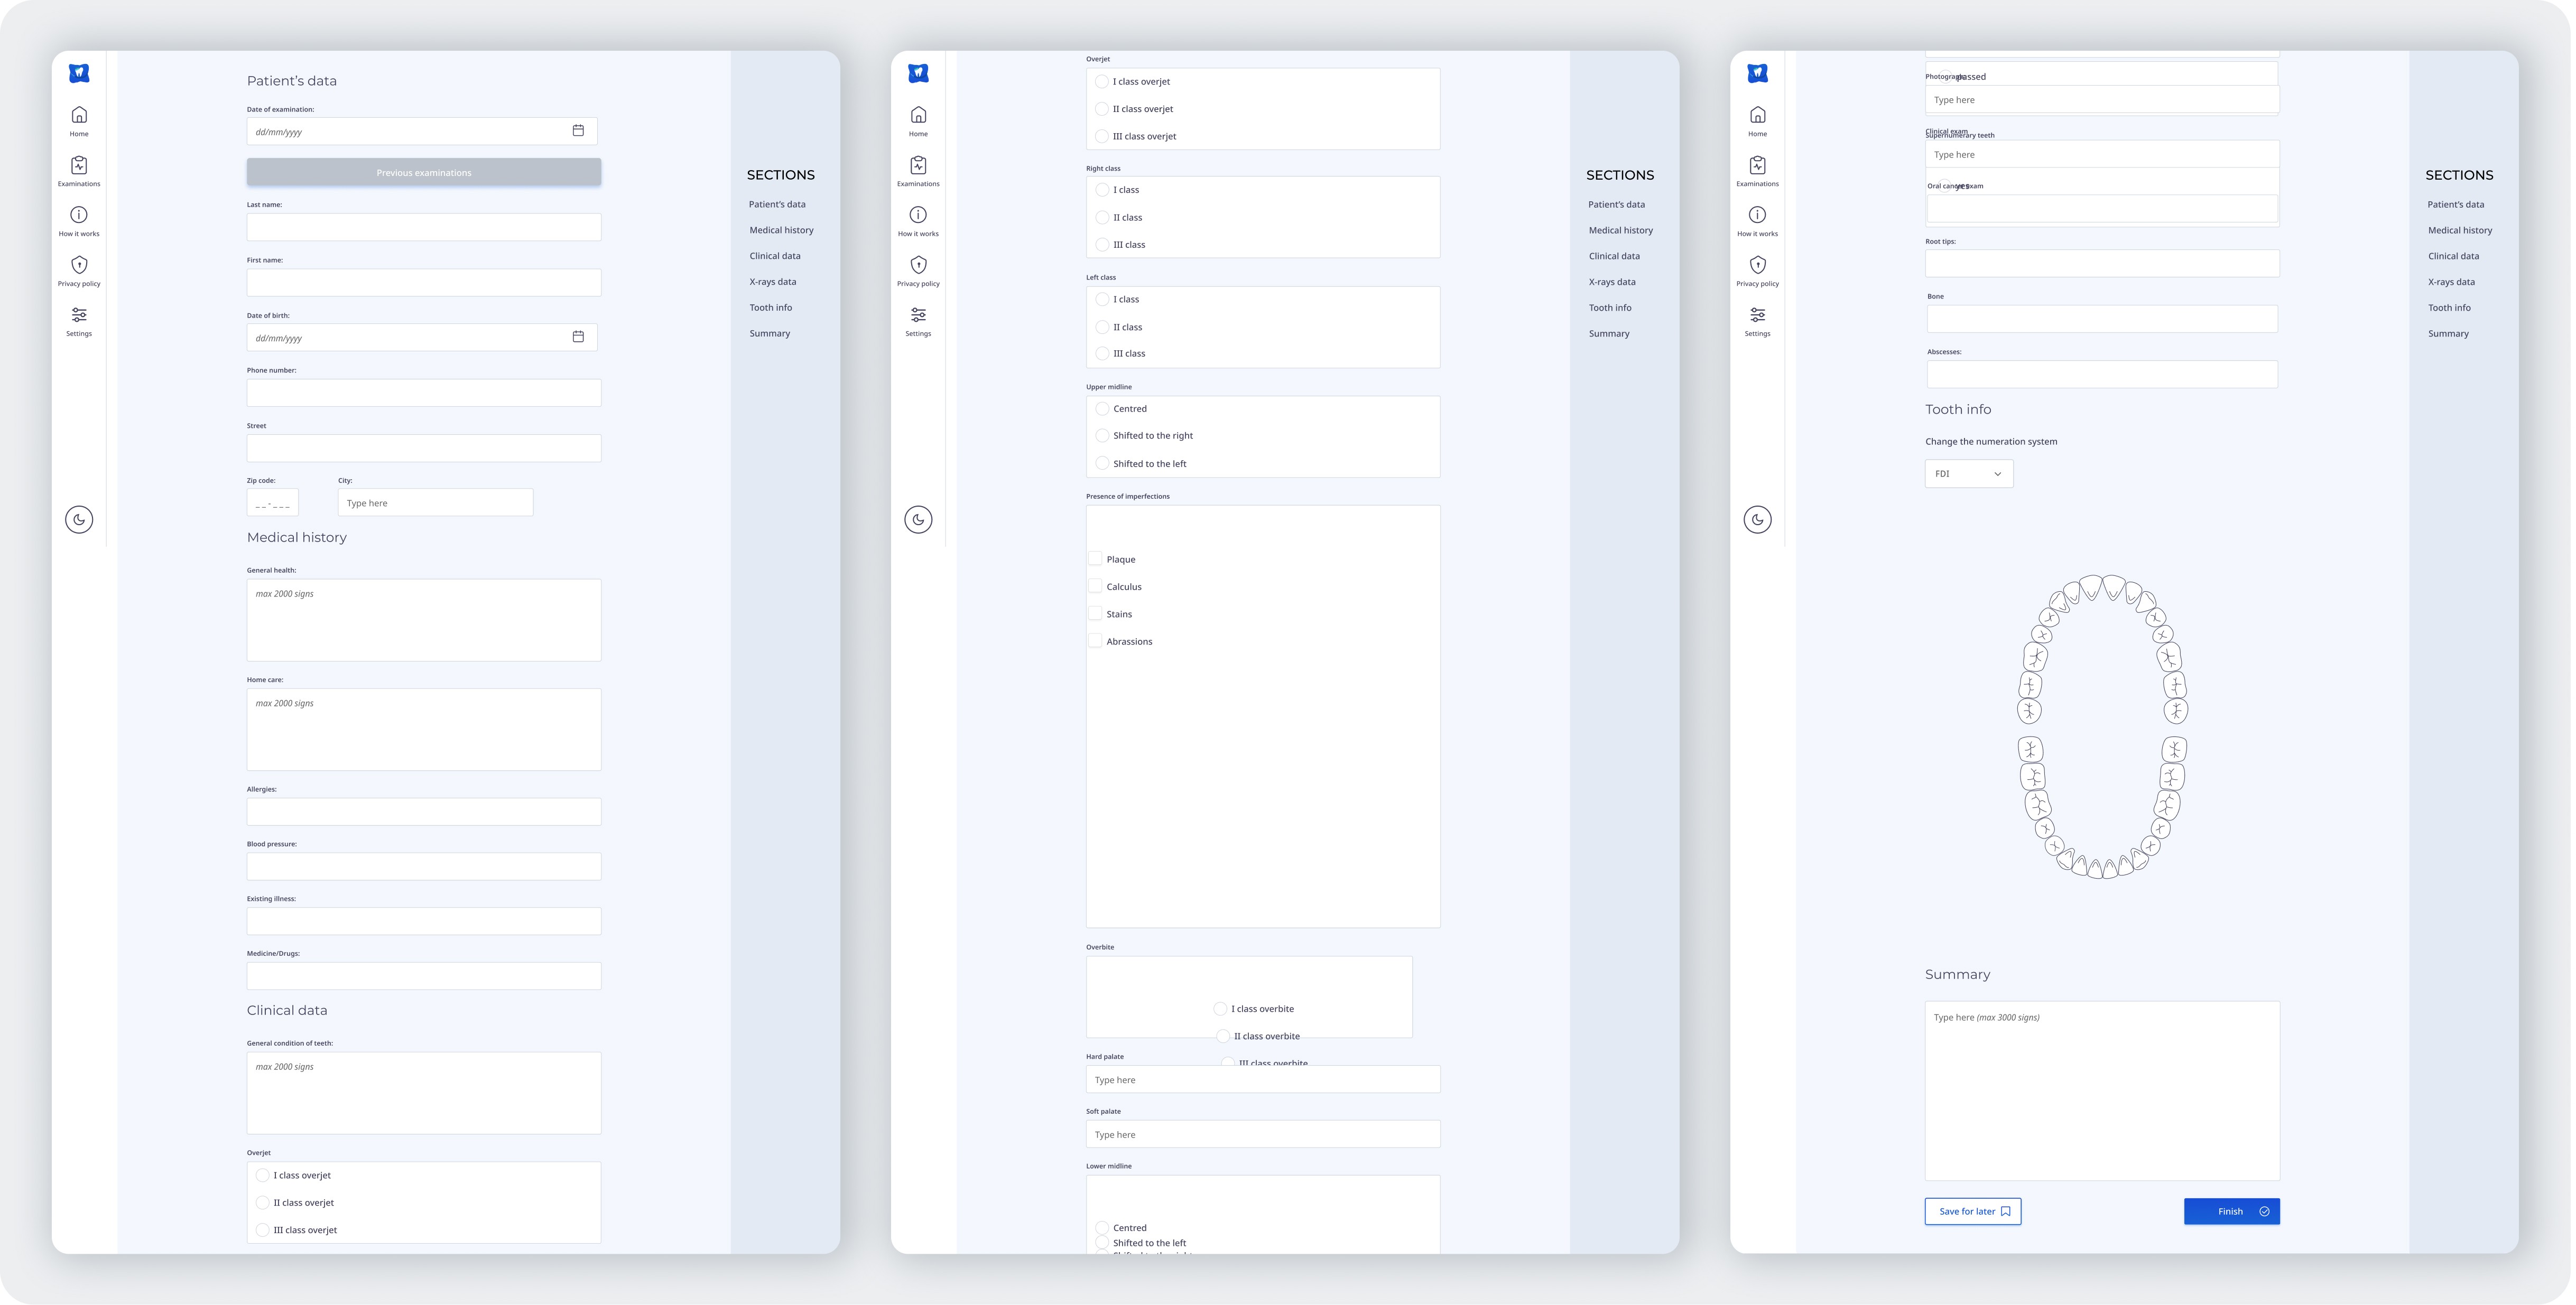Open calendar icon for Date of birth
The image size is (2576, 1305).
tap(578, 337)
